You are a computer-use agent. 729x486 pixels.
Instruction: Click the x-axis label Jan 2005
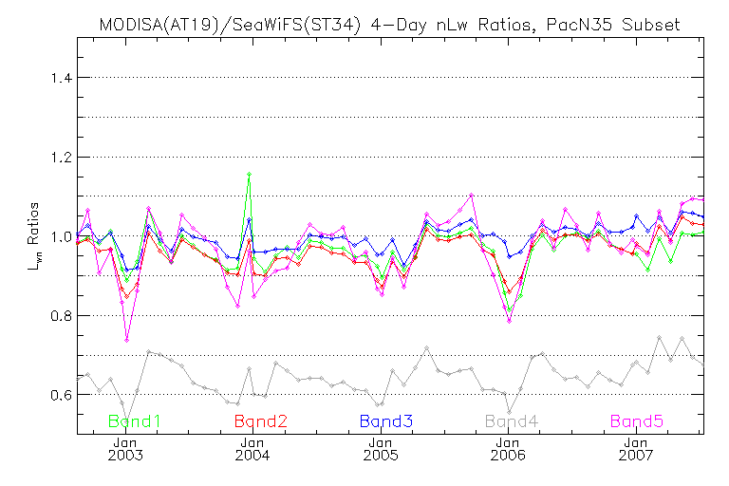[x=381, y=449]
